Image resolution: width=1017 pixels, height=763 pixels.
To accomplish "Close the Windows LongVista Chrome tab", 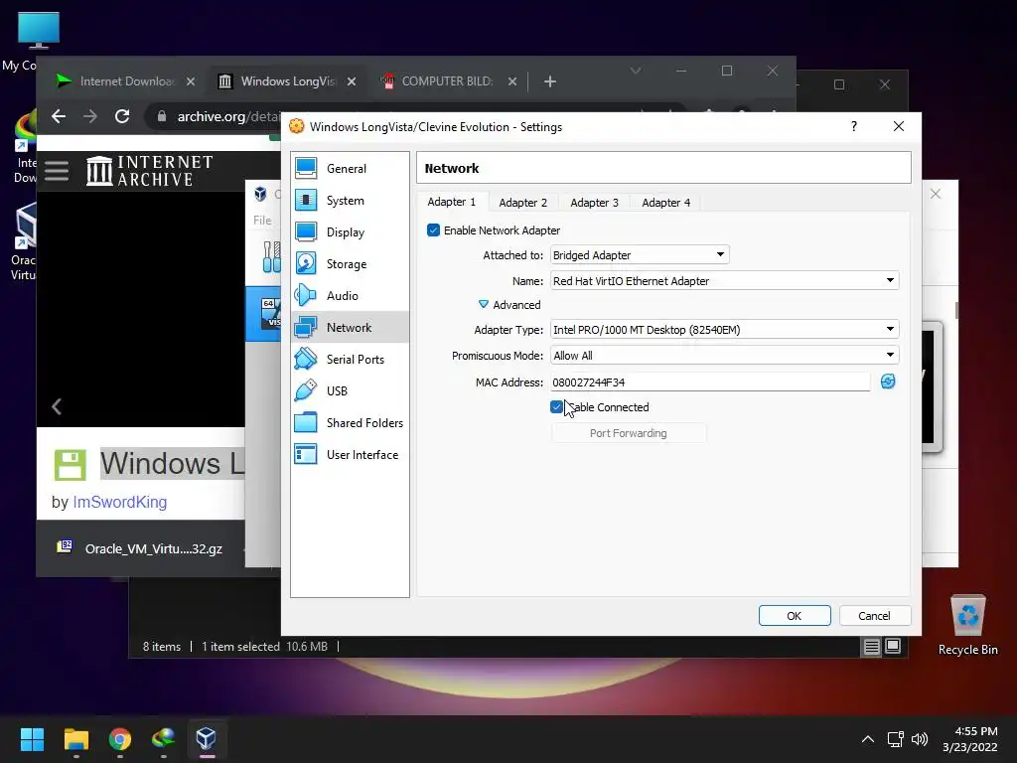I will [x=351, y=81].
